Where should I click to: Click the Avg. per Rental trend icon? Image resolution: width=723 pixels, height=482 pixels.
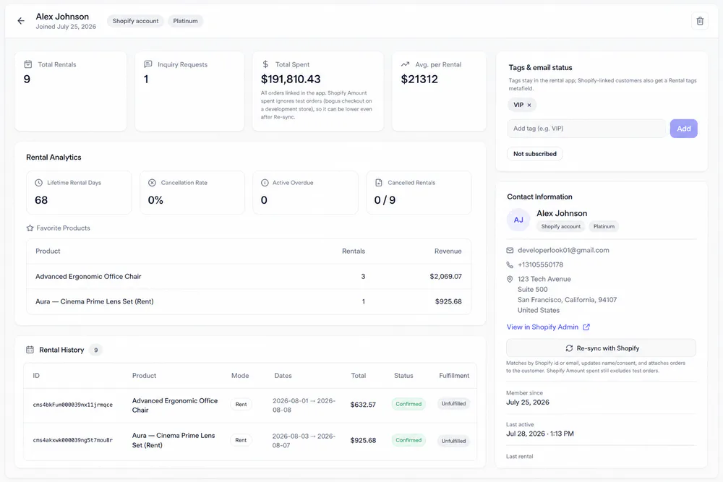tap(406, 64)
